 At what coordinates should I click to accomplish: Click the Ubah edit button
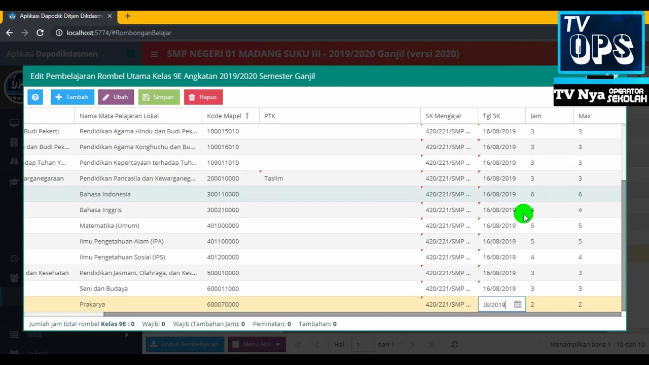pyautogui.click(x=116, y=97)
